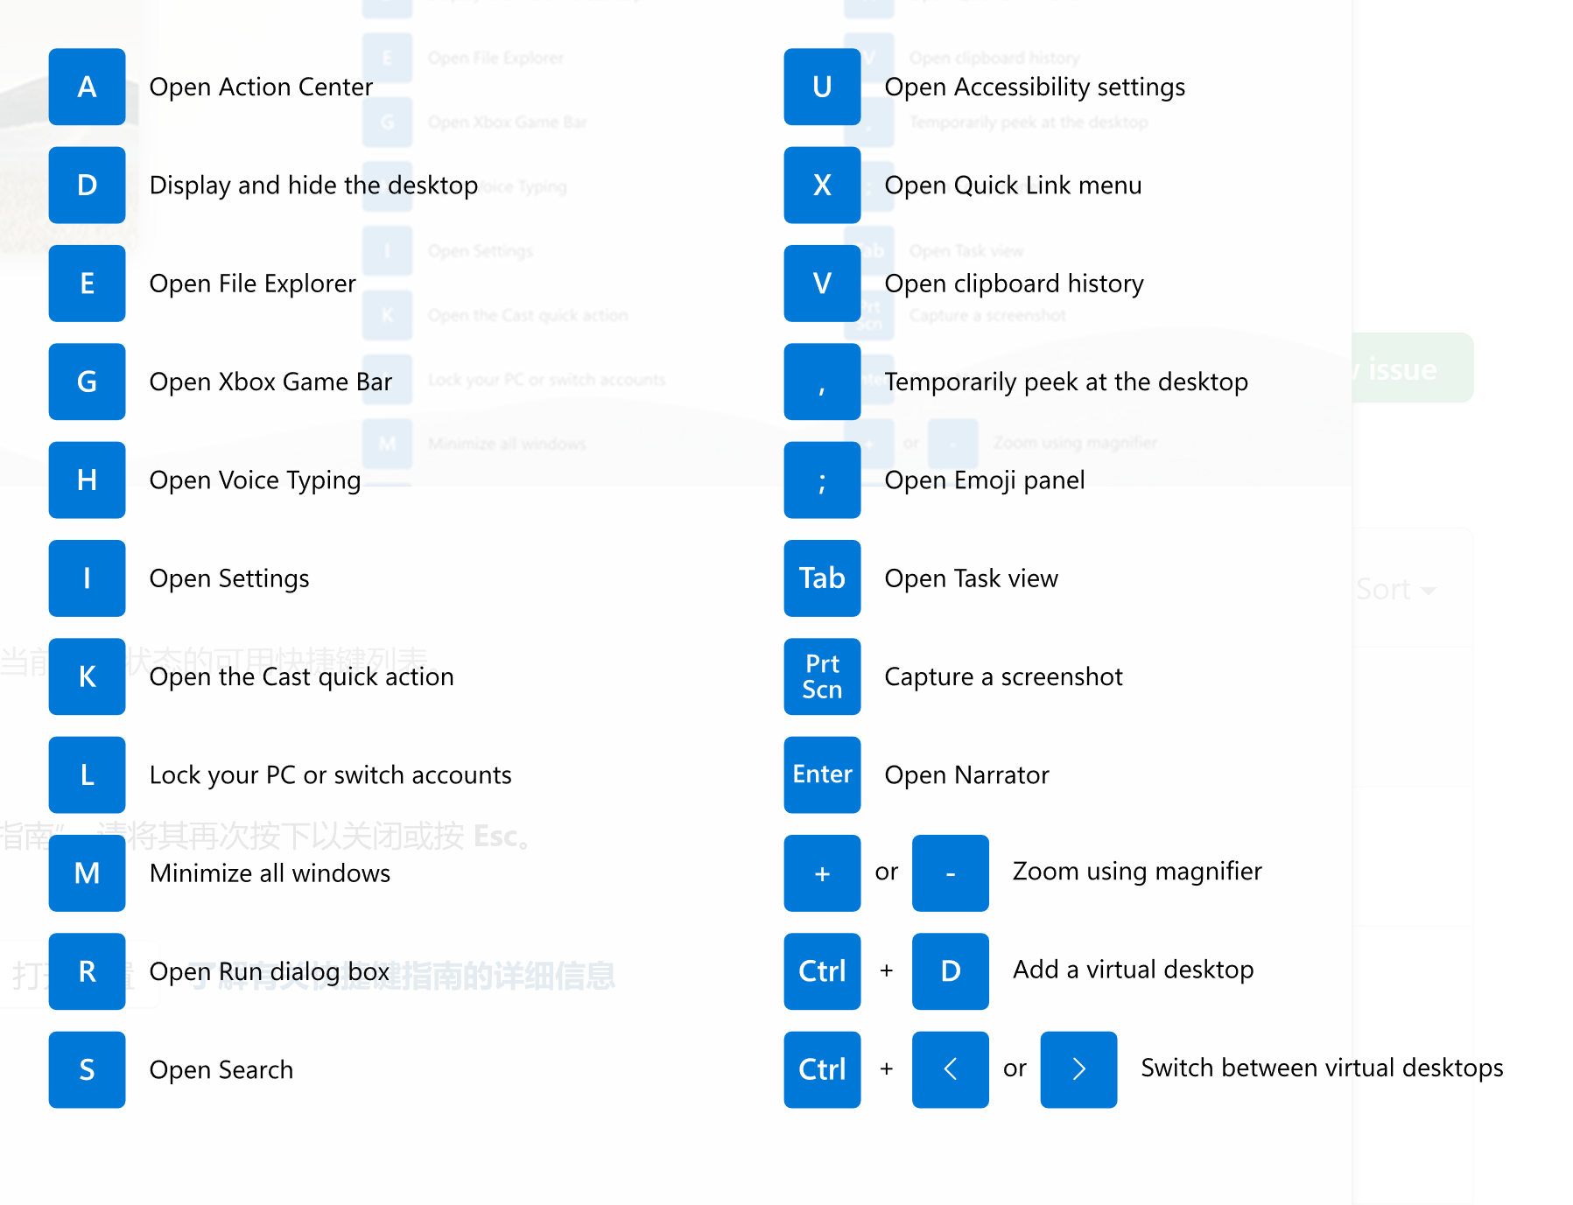Select the A key for Open Action Center
Viewport: 1573px width, 1205px height.
pyautogui.click(x=87, y=88)
